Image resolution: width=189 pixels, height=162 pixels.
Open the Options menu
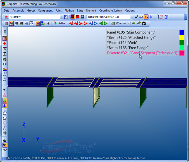[130, 11]
